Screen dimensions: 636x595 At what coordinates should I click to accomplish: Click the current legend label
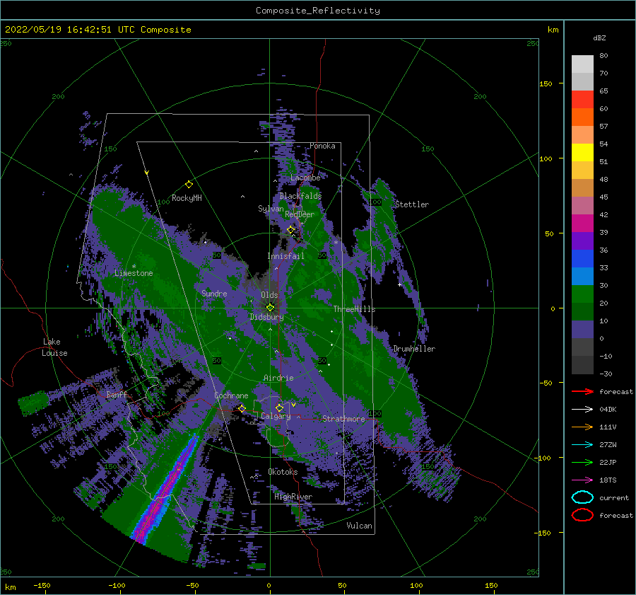614,498
